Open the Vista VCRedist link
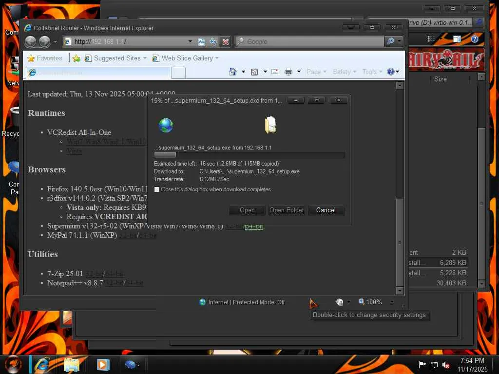This screenshot has width=499, height=374. tap(74, 151)
